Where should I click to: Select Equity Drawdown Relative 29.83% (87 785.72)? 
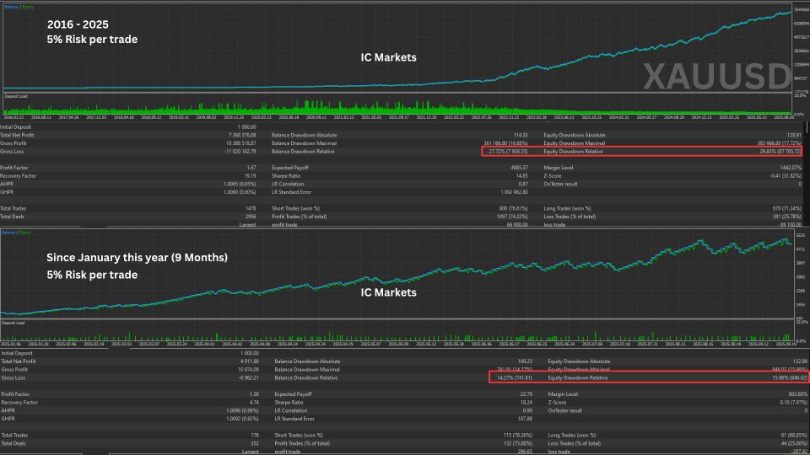pyautogui.click(x=780, y=152)
